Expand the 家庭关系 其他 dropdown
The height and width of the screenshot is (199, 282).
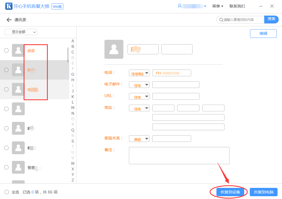click(x=139, y=139)
